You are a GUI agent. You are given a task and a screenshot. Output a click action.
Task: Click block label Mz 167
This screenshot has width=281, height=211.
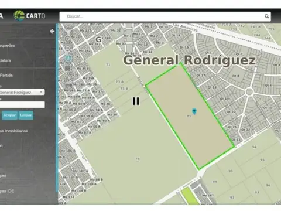coord(208,195)
